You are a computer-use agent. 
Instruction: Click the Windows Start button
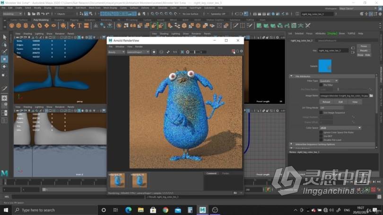tap(6, 210)
